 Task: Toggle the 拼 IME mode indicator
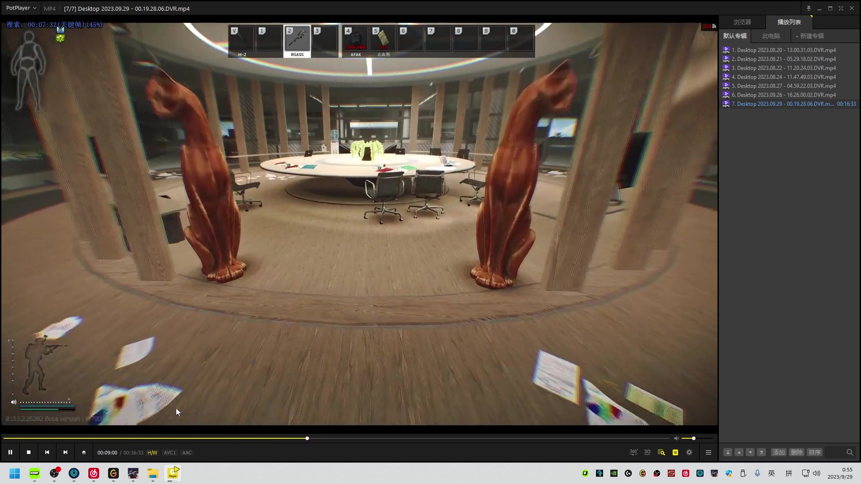[789, 473]
